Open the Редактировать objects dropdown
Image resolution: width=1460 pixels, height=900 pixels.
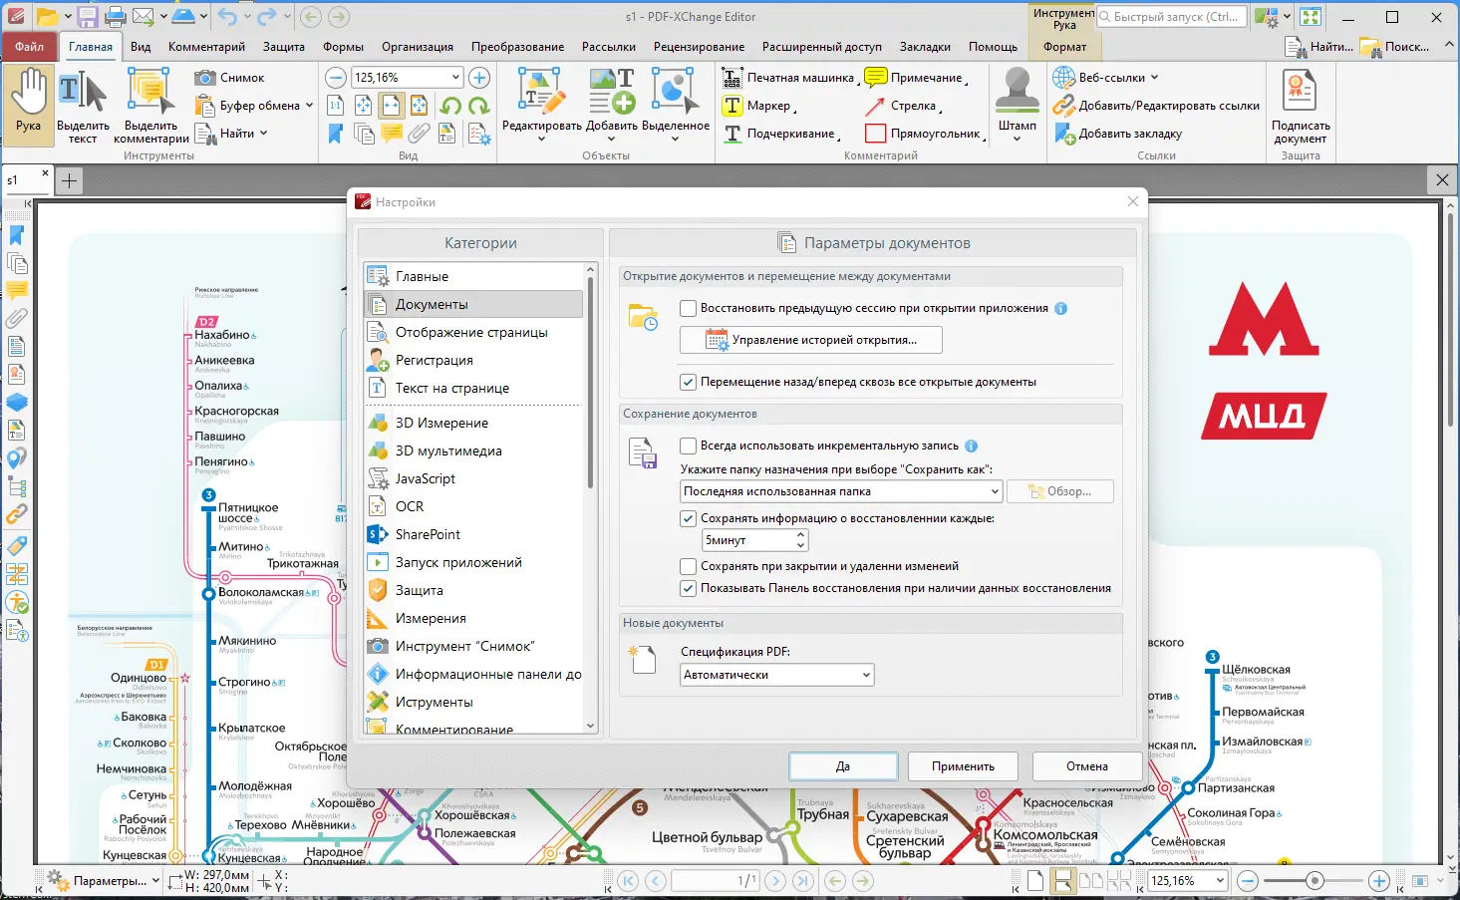pos(541,140)
